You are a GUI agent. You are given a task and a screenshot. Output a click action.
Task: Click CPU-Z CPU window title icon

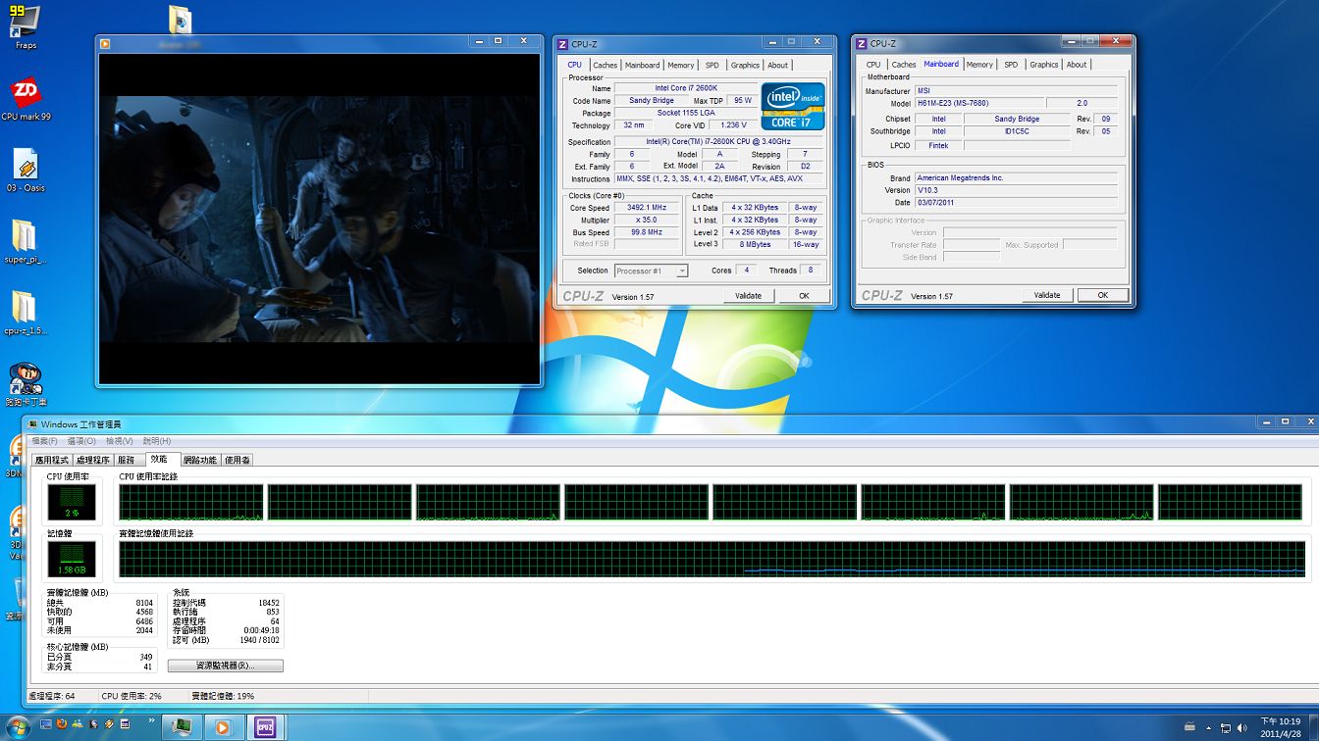click(562, 44)
